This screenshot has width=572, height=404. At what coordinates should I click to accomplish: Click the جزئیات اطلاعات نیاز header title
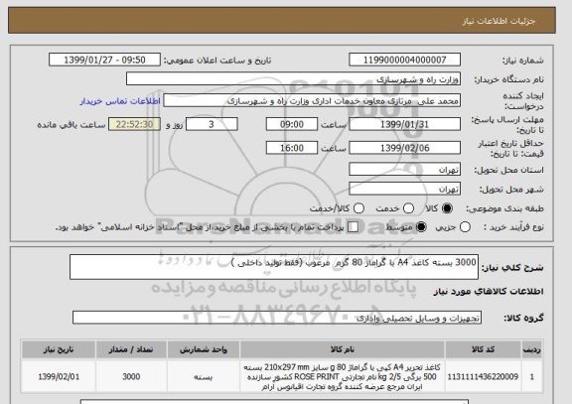499,21
